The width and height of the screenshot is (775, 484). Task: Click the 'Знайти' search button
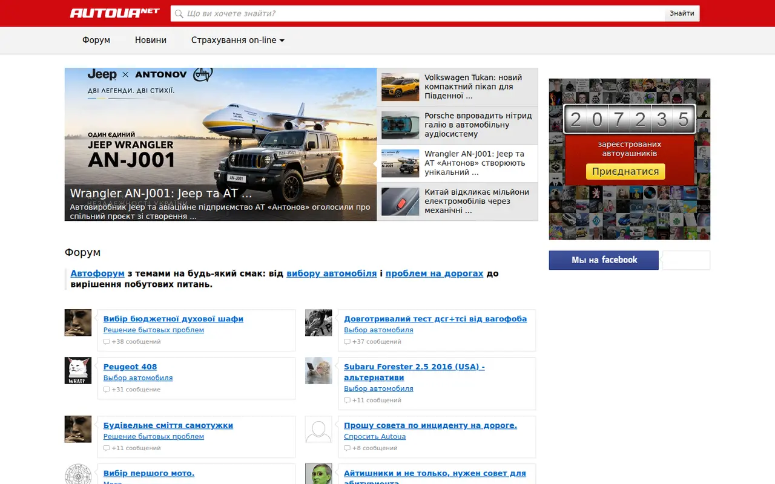pos(682,13)
